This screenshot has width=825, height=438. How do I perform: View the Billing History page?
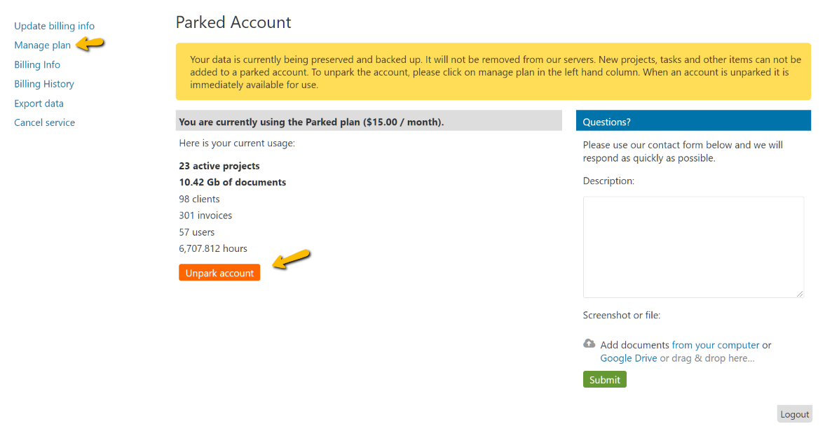click(x=43, y=83)
